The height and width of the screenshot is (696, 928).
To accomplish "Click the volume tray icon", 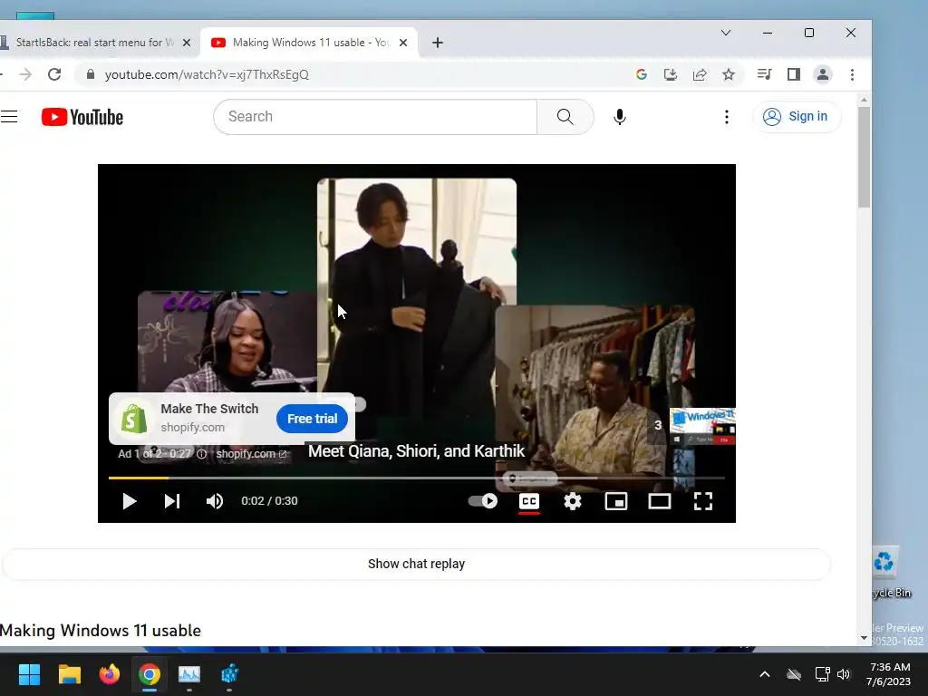I will [x=844, y=674].
